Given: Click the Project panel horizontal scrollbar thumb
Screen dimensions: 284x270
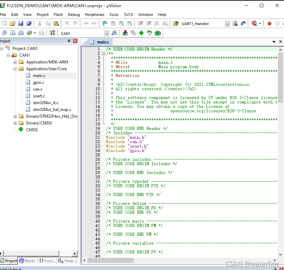Looking at the screenshot, I should click(x=31, y=253).
